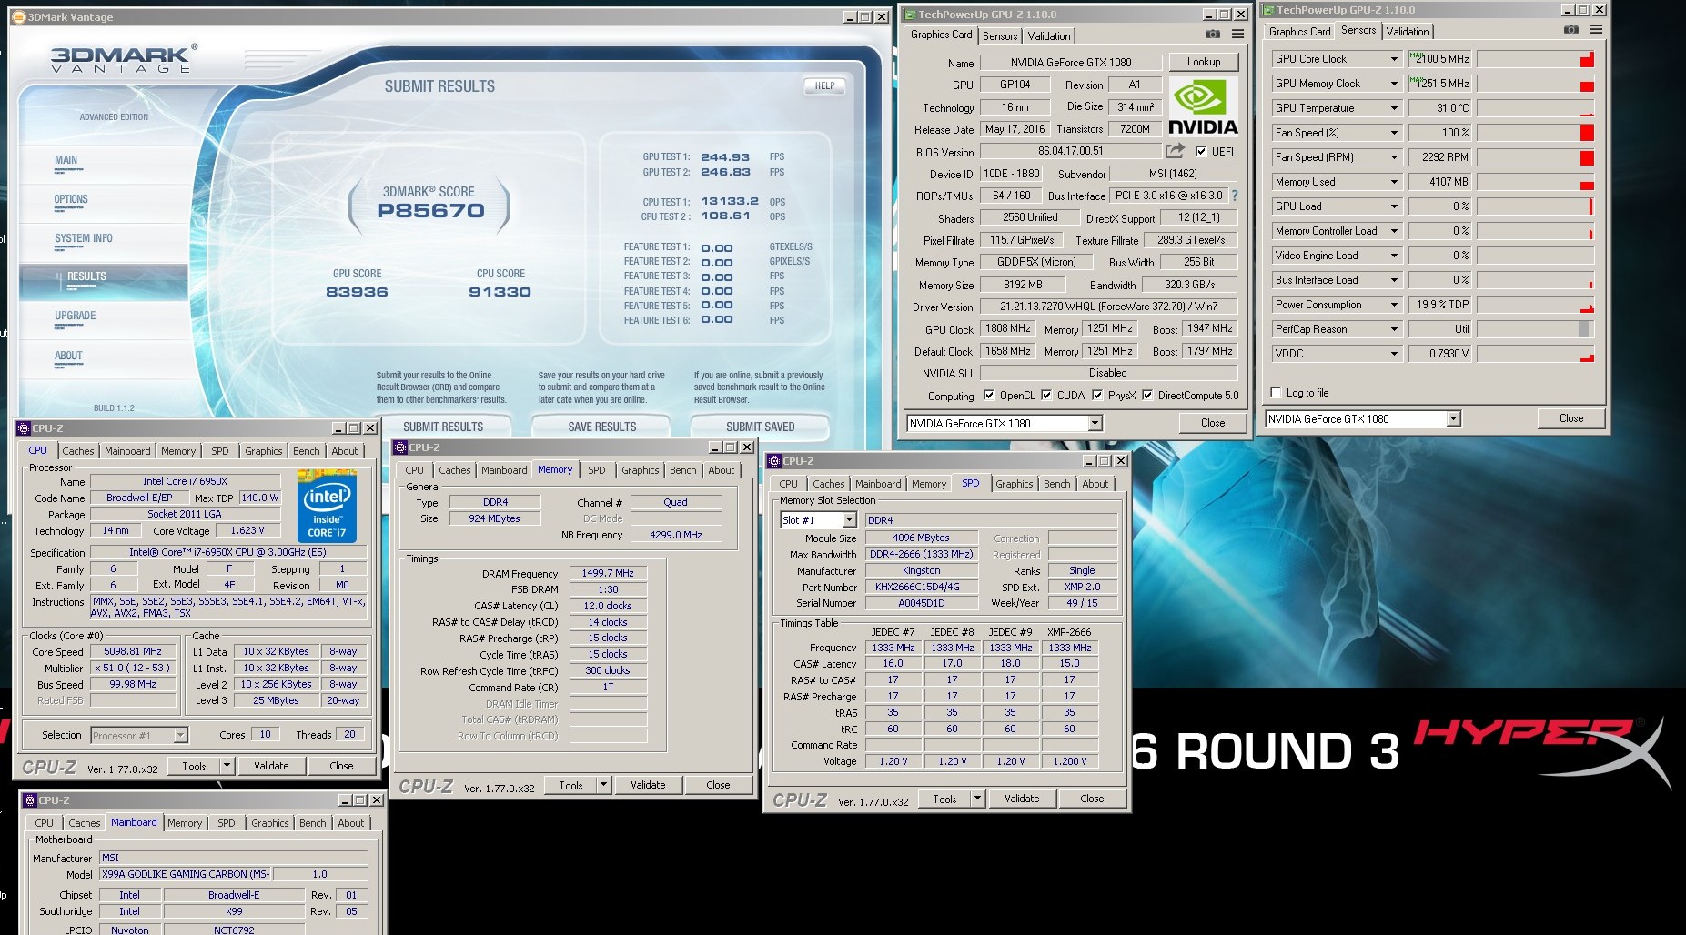The image size is (1686, 935).
Task: Open the GPU Memory Clock sensor dropdown
Action: coord(1393,84)
